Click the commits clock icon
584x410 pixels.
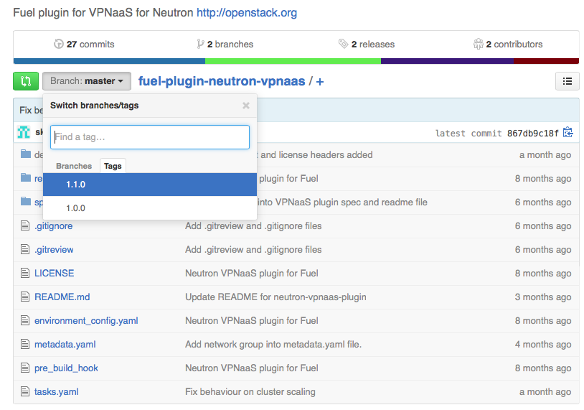[x=59, y=44]
